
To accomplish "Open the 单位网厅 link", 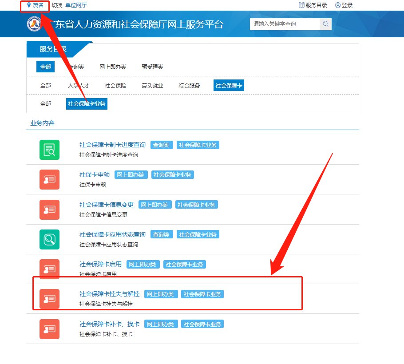I will pos(76,5).
